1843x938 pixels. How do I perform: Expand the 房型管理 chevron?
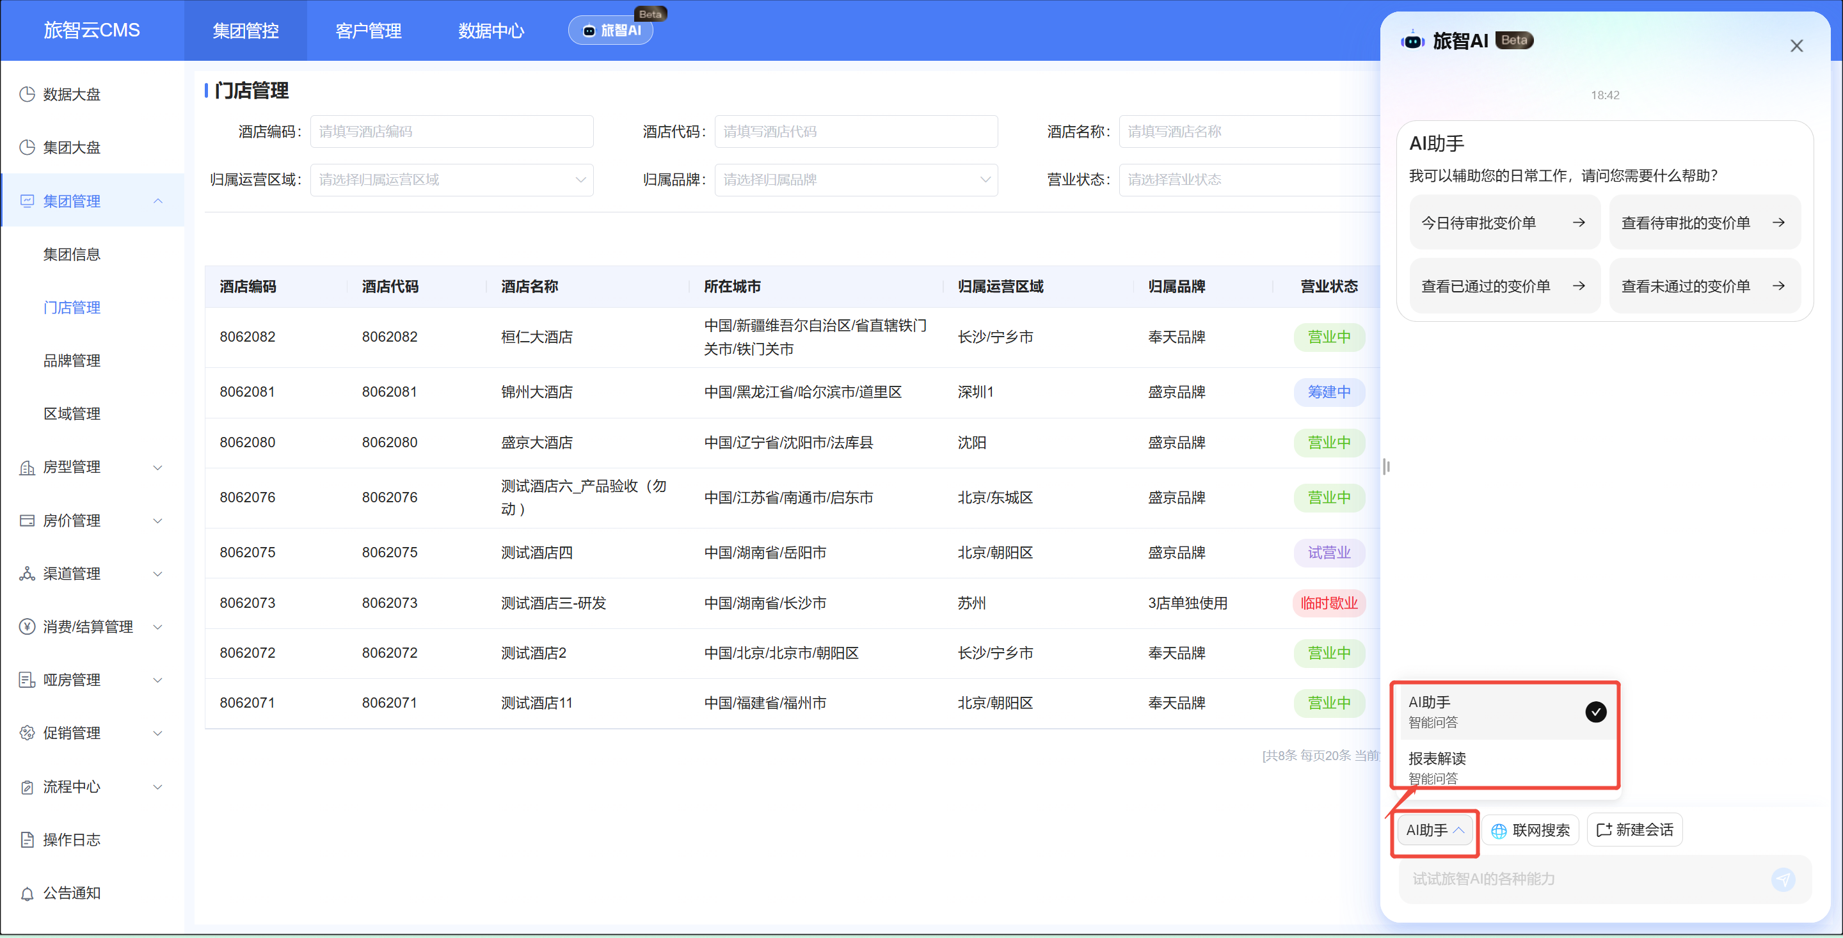(x=158, y=467)
